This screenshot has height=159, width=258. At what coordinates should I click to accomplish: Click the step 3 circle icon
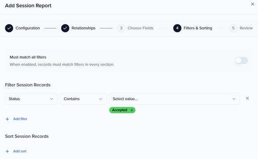(121, 28)
